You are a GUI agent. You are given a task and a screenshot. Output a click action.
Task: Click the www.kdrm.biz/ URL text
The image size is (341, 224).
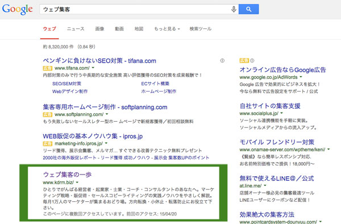(x=59, y=182)
